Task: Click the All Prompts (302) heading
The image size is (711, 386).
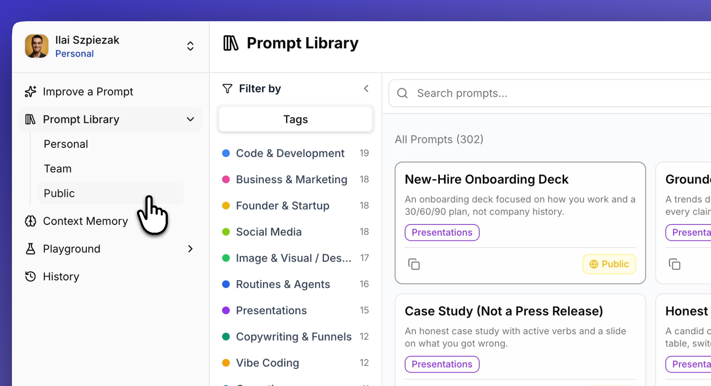Action: [x=439, y=140]
